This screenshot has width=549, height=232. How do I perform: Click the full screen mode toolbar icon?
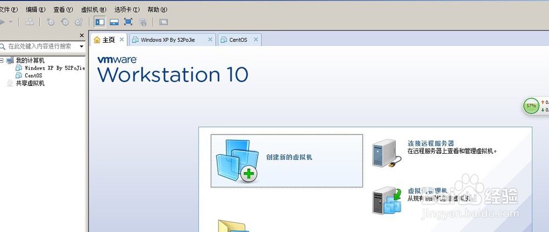[128, 22]
